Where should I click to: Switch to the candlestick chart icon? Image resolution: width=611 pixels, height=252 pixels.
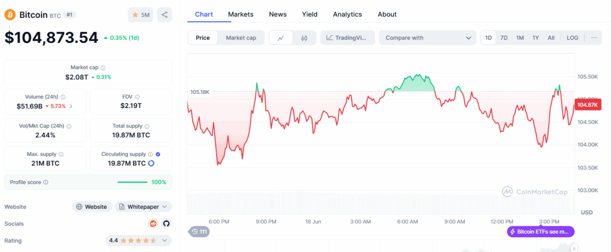click(304, 38)
